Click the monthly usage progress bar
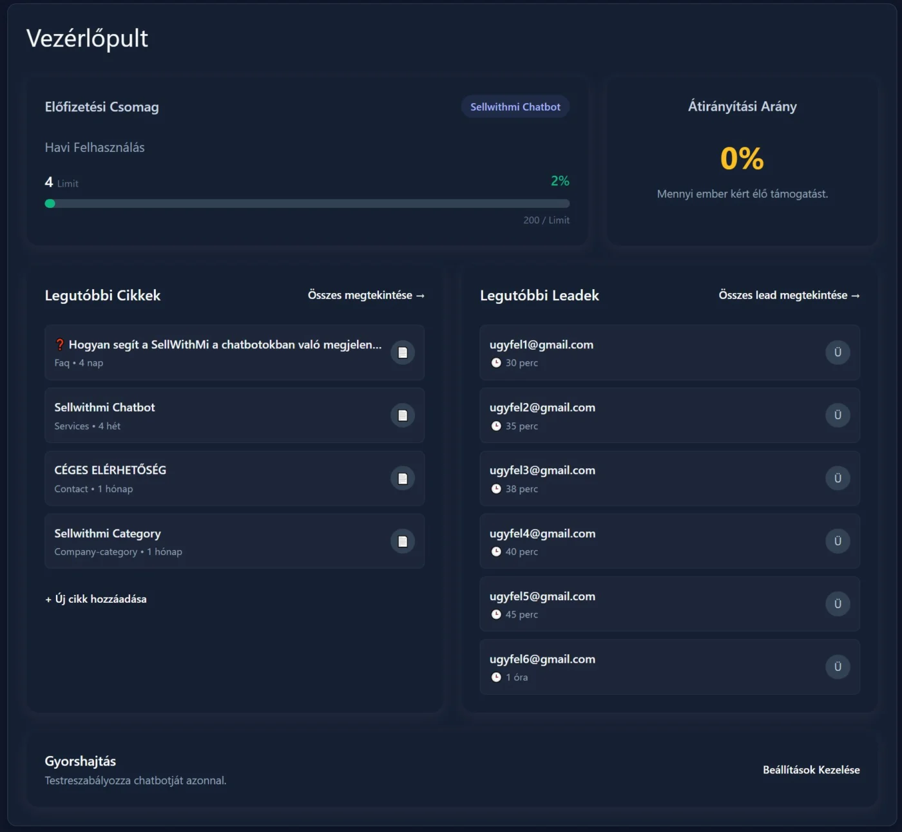Image resolution: width=902 pixels, height=832 pixels. click(307, 203)
